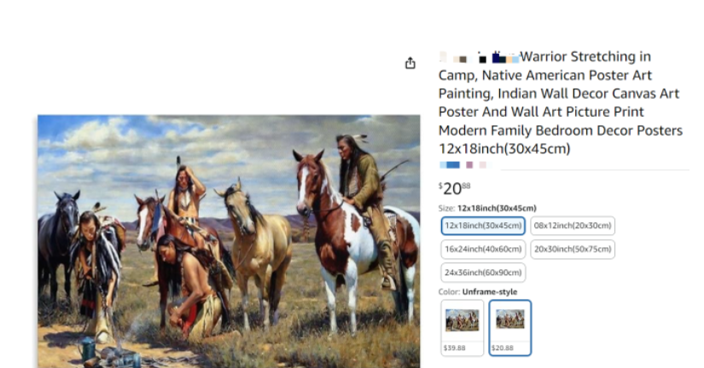
Task: Pick the 16x24inch(40x60cm) size
Action: pos(483,250)
